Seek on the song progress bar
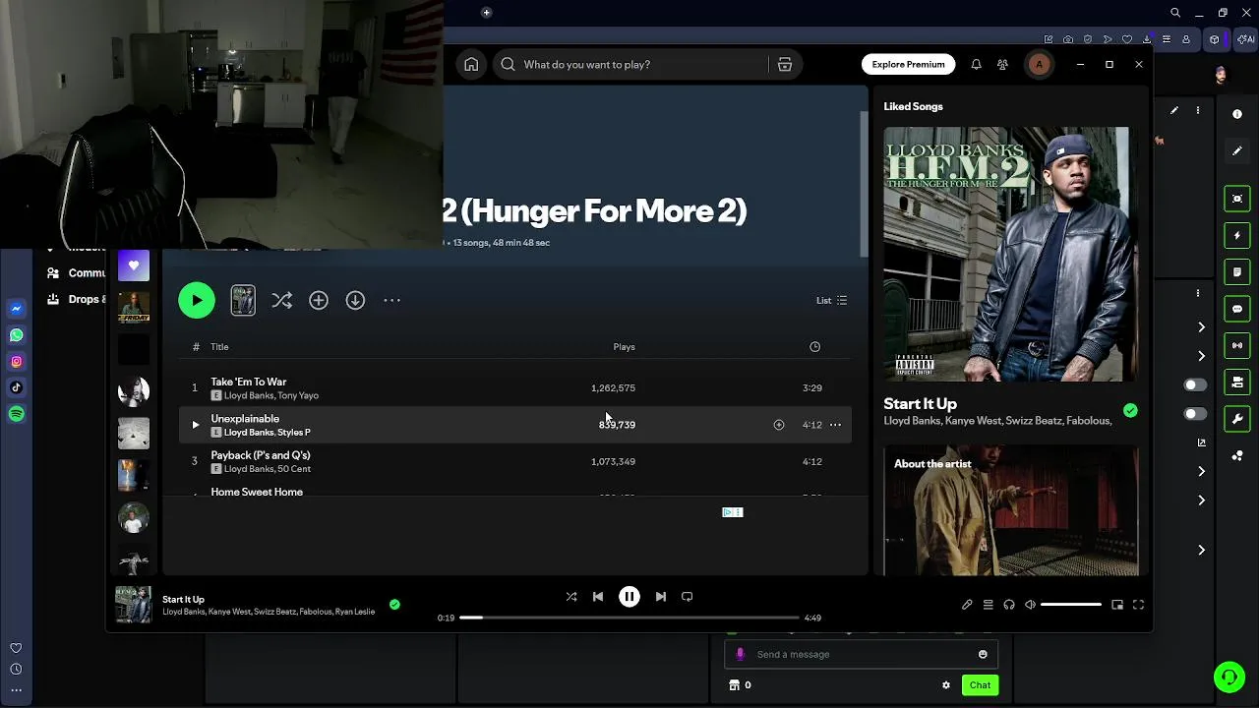 pos(629,618)
